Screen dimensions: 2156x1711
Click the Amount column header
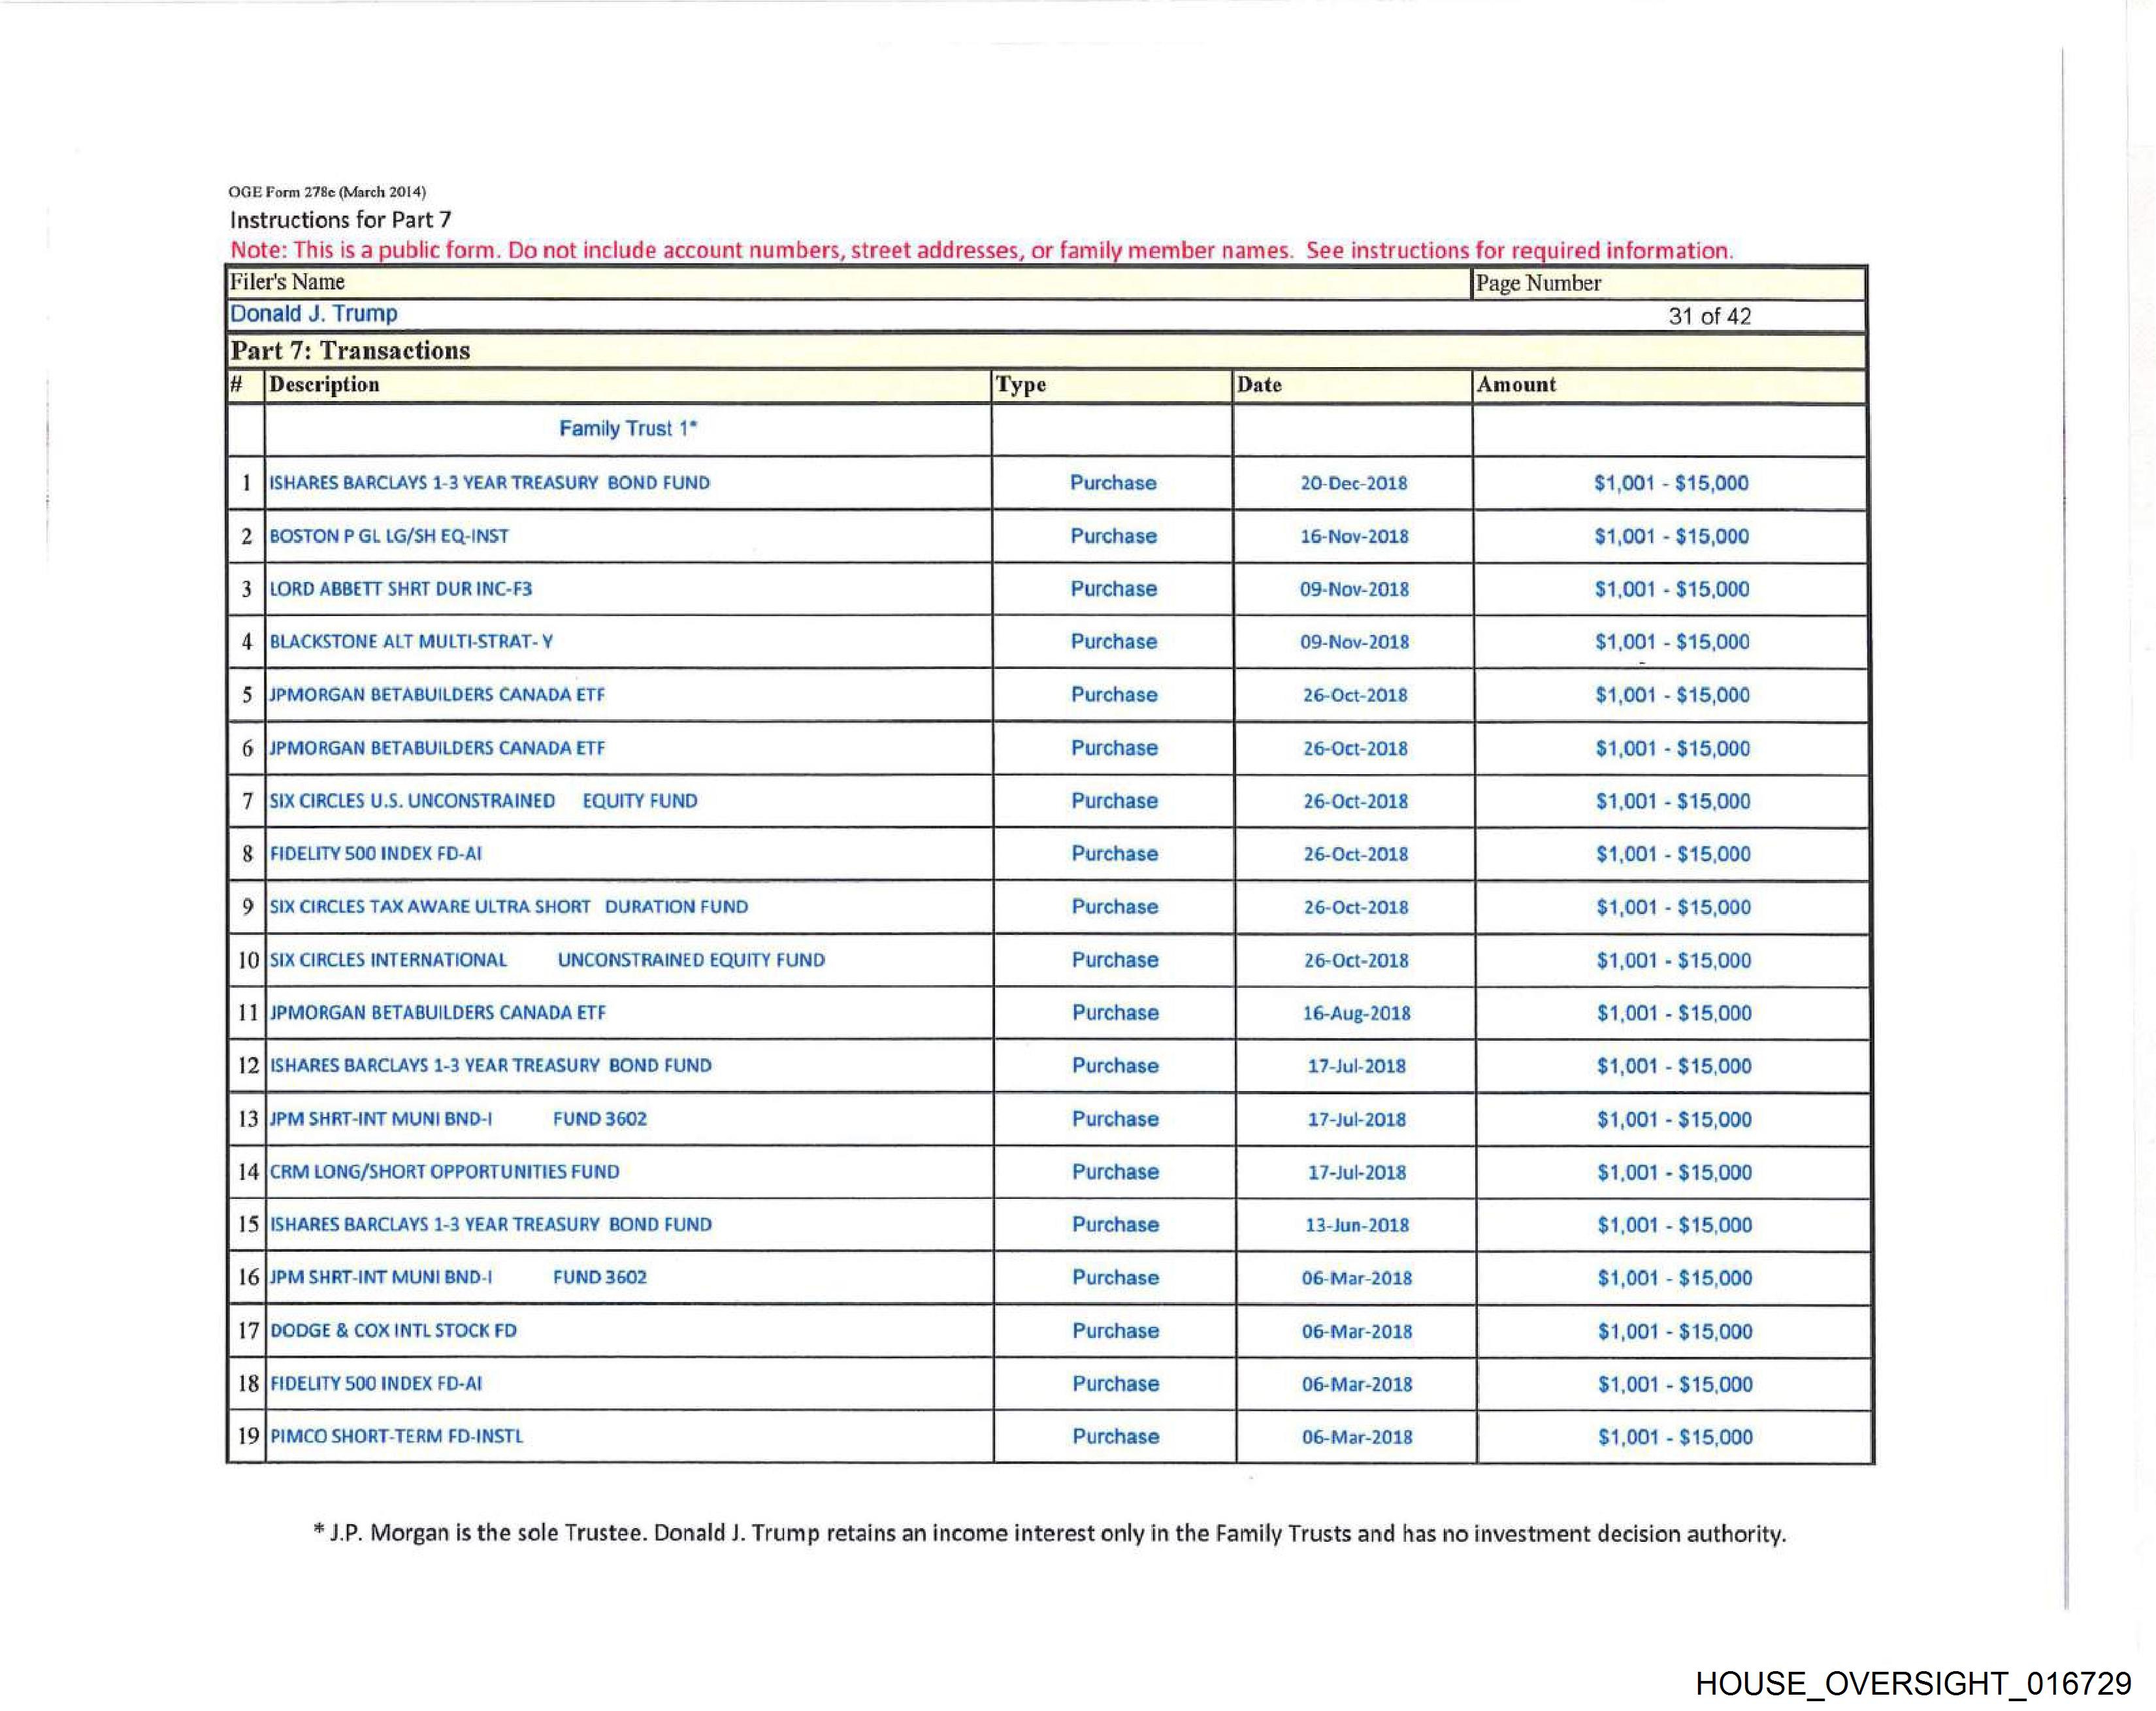click(x=1516, y=385)
